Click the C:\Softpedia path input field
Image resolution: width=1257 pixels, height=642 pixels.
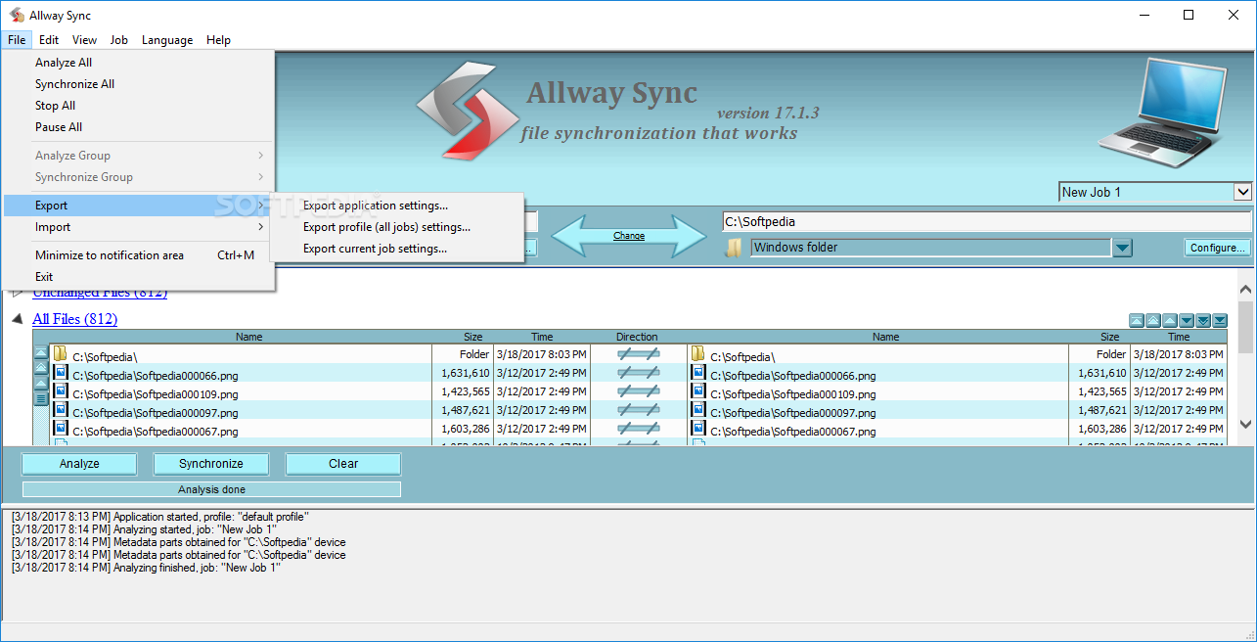click(x=987, y=221)
